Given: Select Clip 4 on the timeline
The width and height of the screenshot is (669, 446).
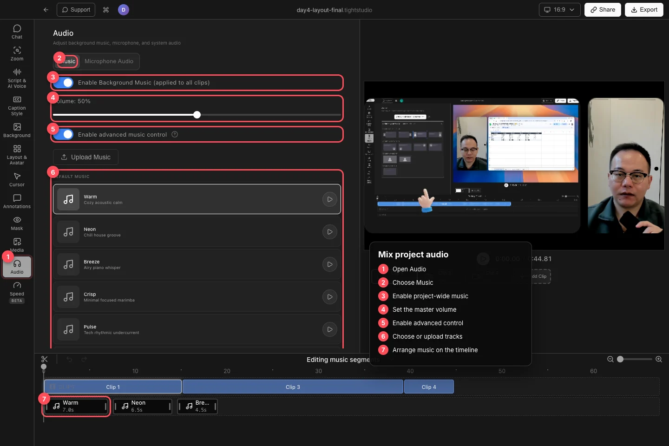Looking at the screenshot, I should pos(429,387).
